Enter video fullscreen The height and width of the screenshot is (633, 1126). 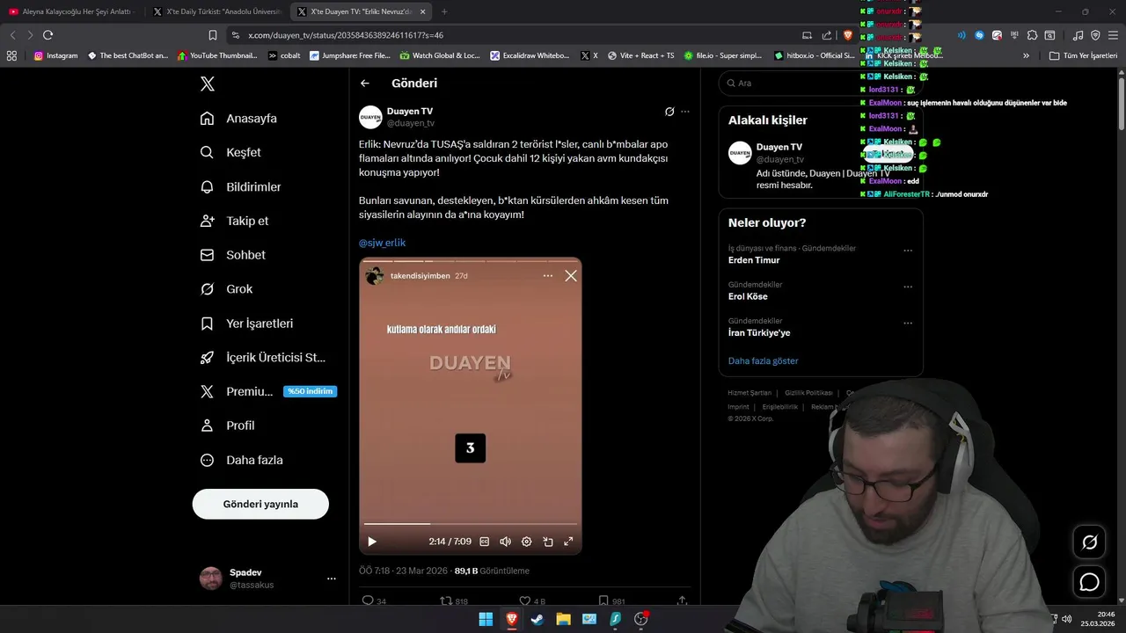pos(568,542)
